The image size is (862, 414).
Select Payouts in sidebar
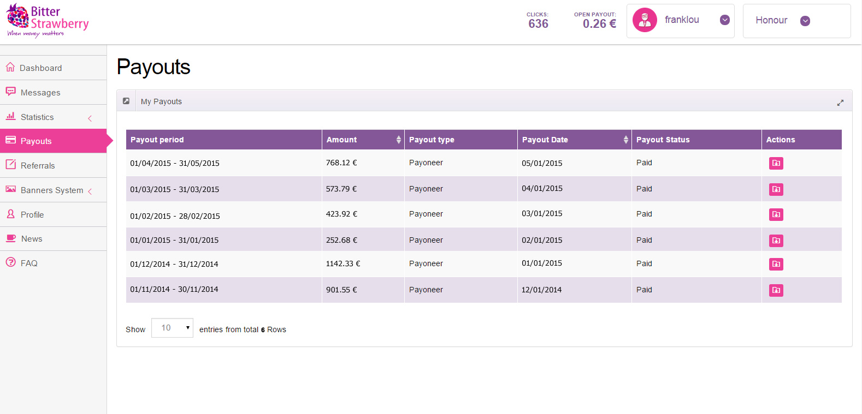(54, 141)
